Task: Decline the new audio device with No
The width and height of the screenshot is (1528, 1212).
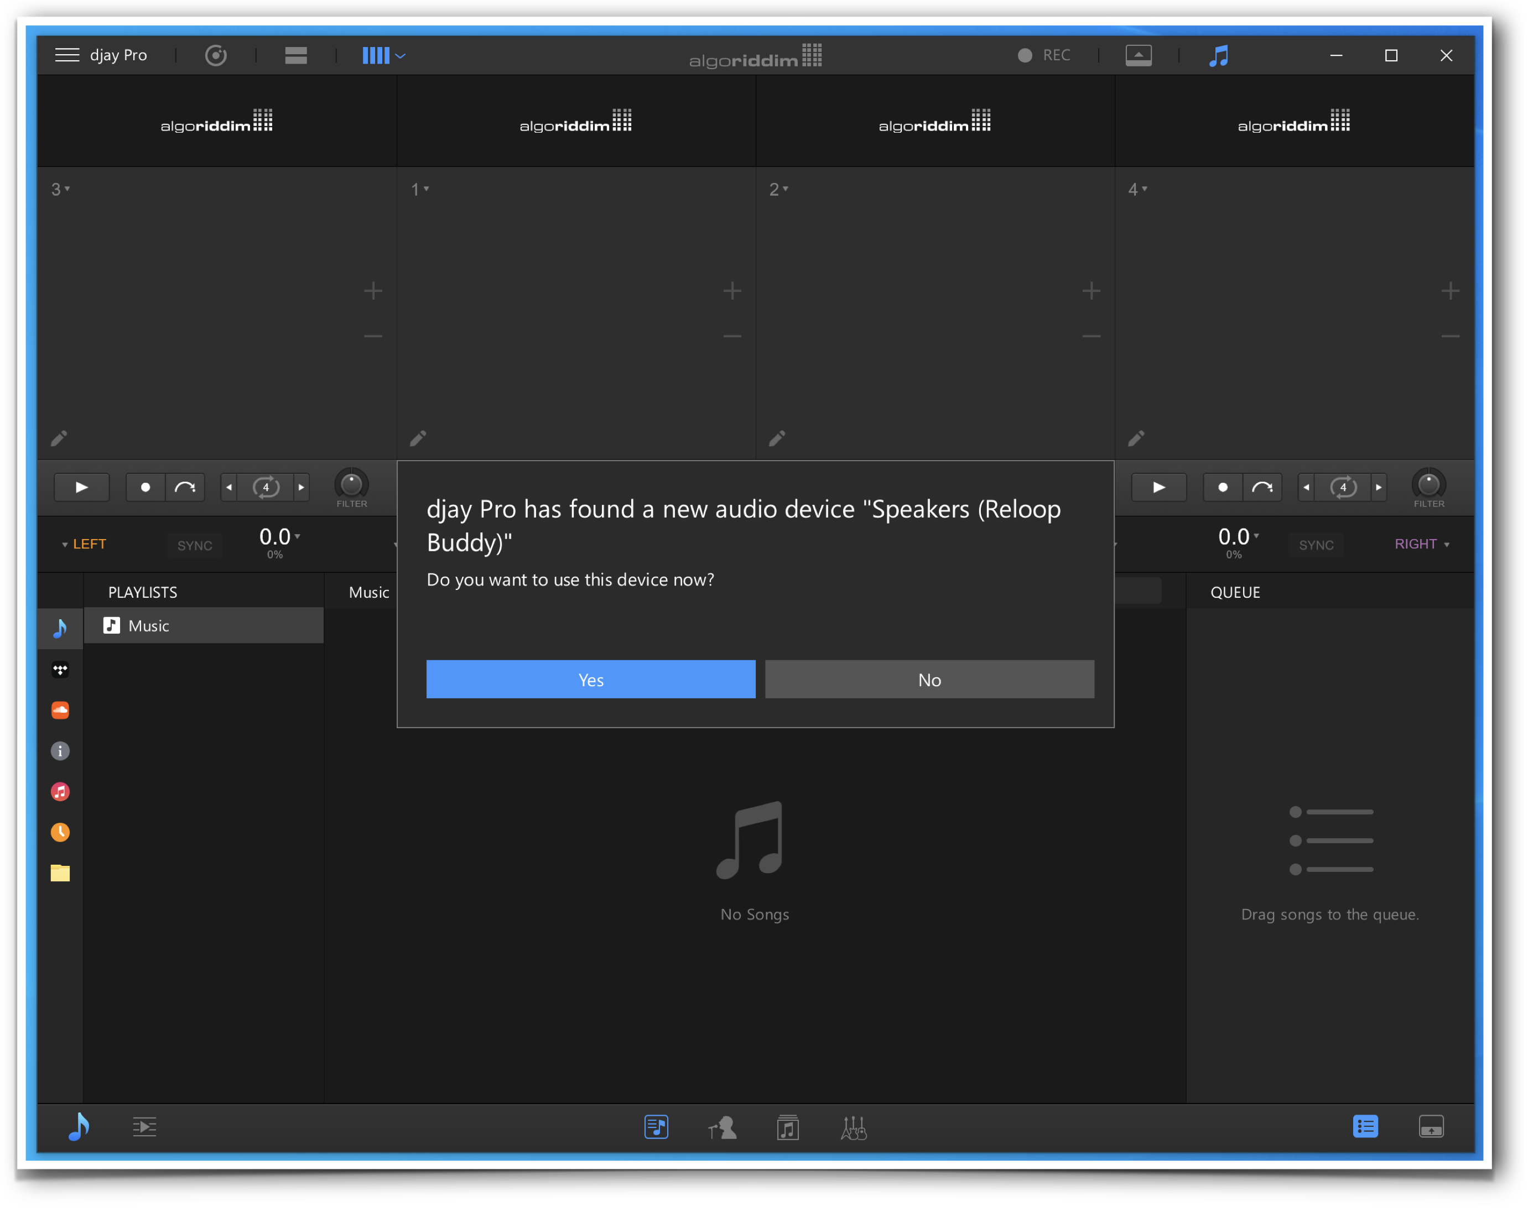Action: (x=930, y=680)
